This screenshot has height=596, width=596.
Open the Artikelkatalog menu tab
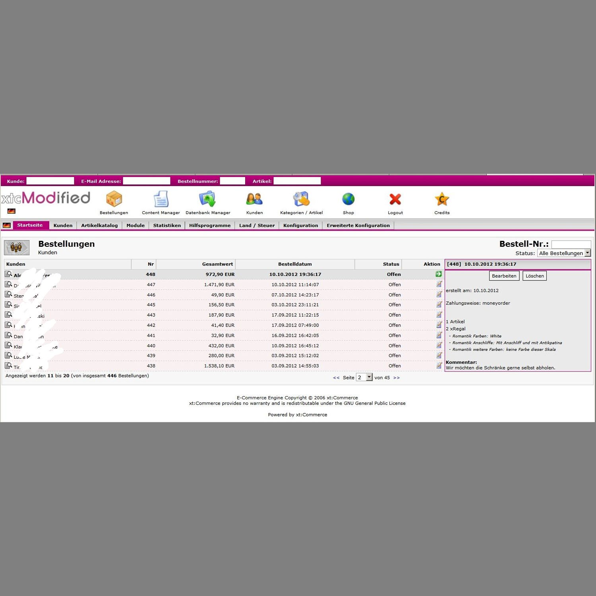click(x=99, y=225)
